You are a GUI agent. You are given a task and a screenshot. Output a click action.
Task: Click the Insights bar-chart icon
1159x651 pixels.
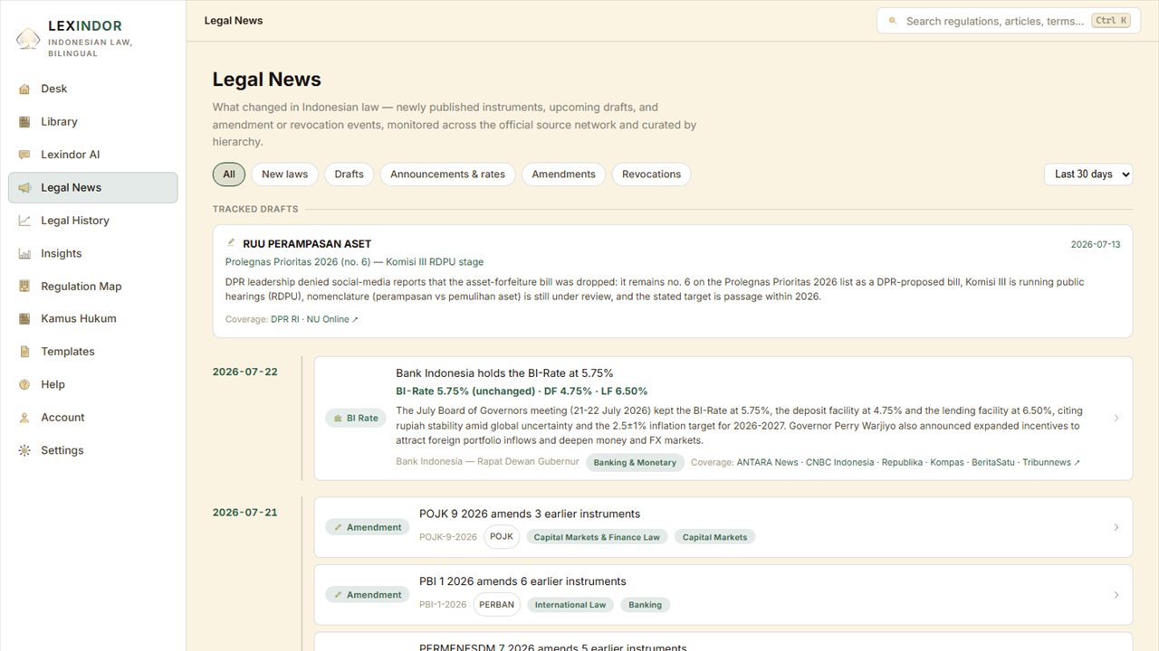click(24, 254)
